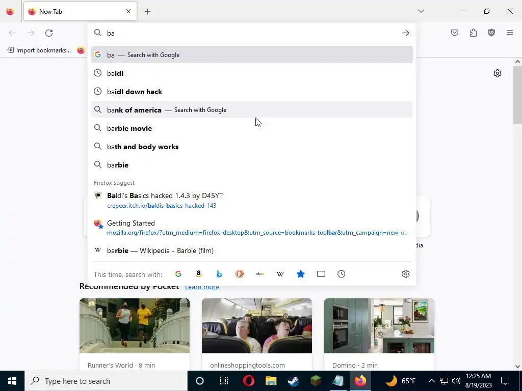Select 'bath and body works' suggestion
522x391 pixels.
pyautogui.click(x=252, y=146)
